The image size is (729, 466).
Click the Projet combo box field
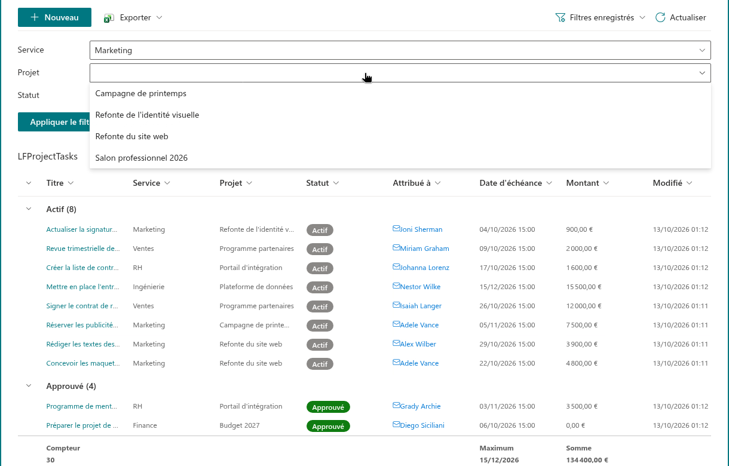[x=400, y=73]
